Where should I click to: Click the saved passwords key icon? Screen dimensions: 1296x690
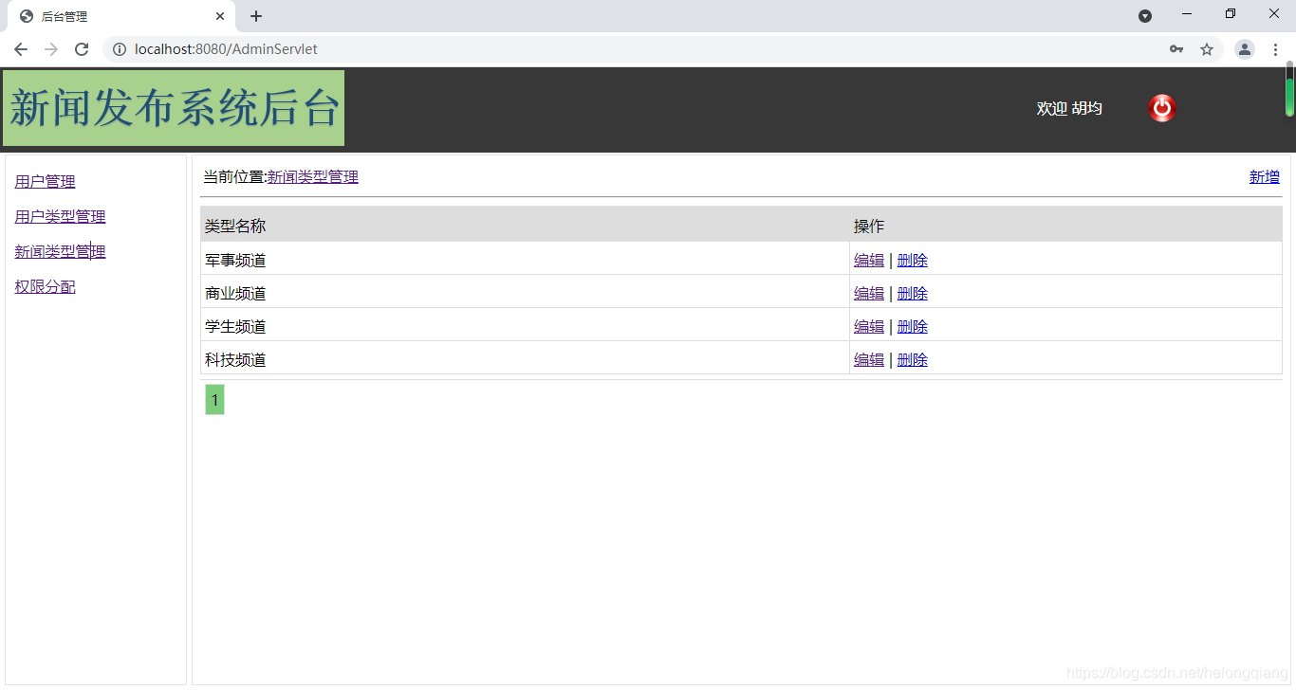(x=1176, y=48)
